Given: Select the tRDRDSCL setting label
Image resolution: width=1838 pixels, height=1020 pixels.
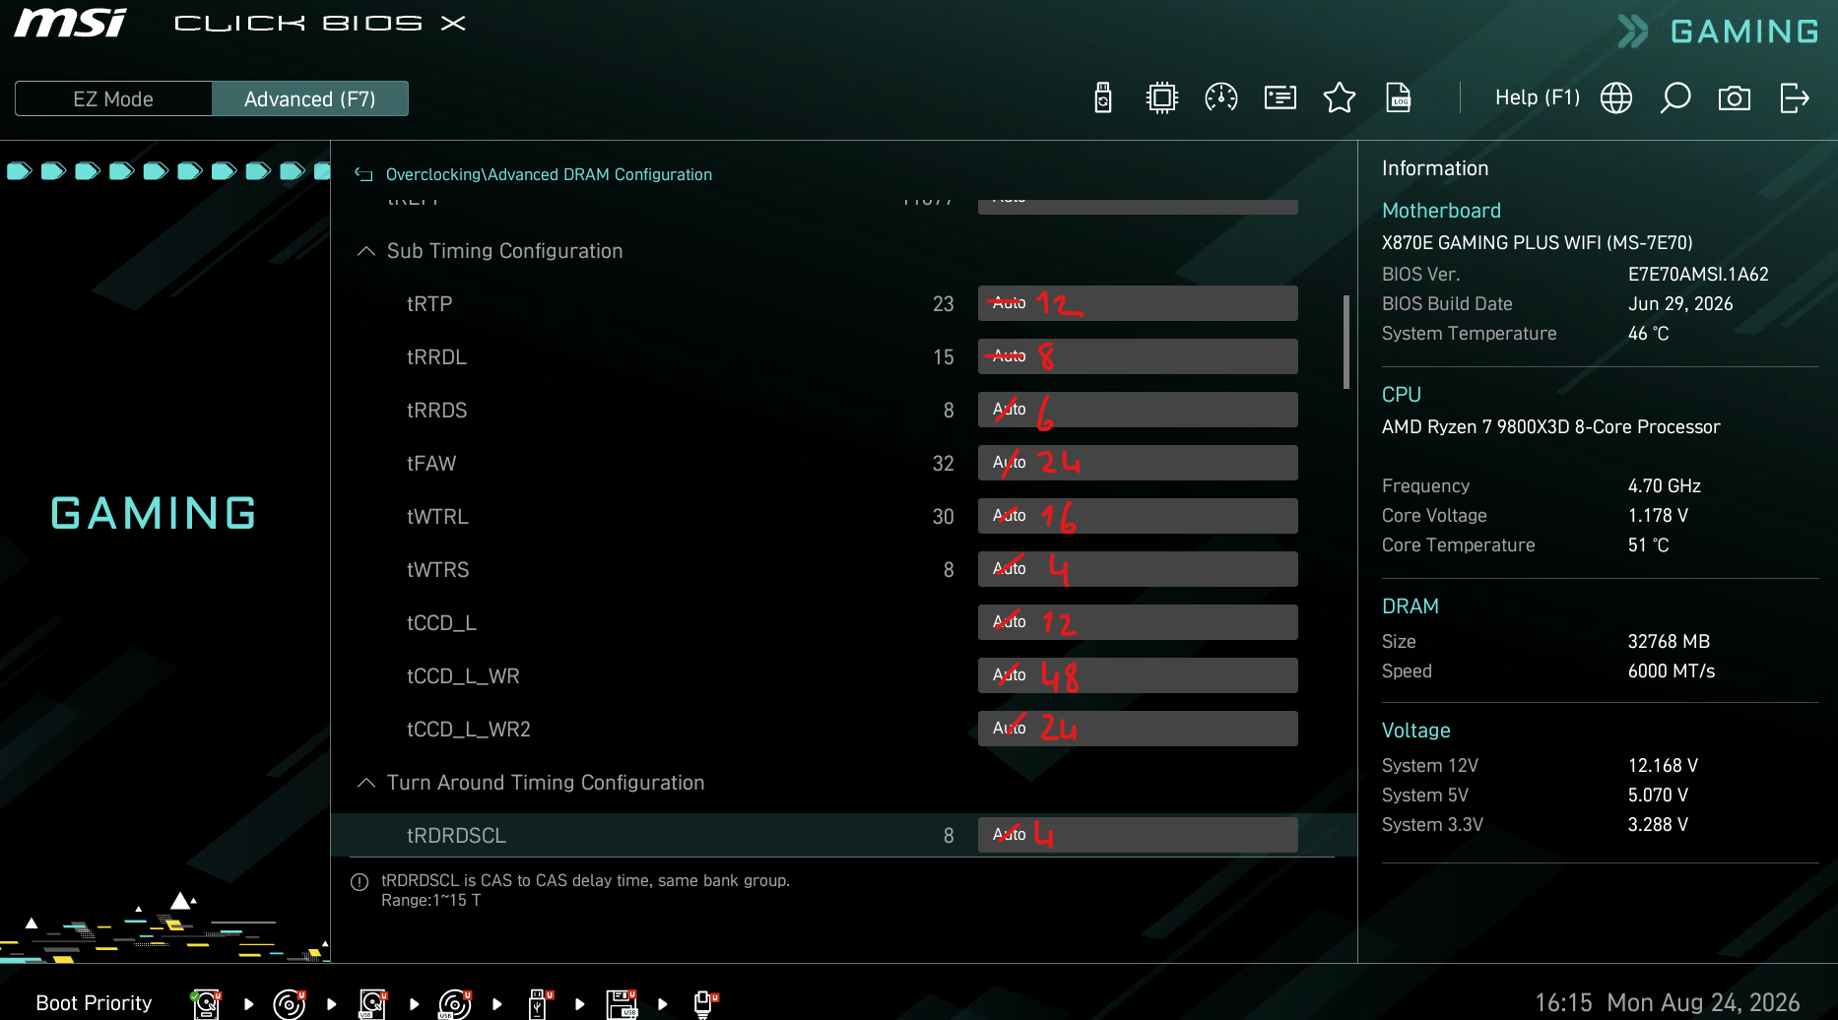Looking at the screenshot, I should pyautogui.click(x=456, y=836).
